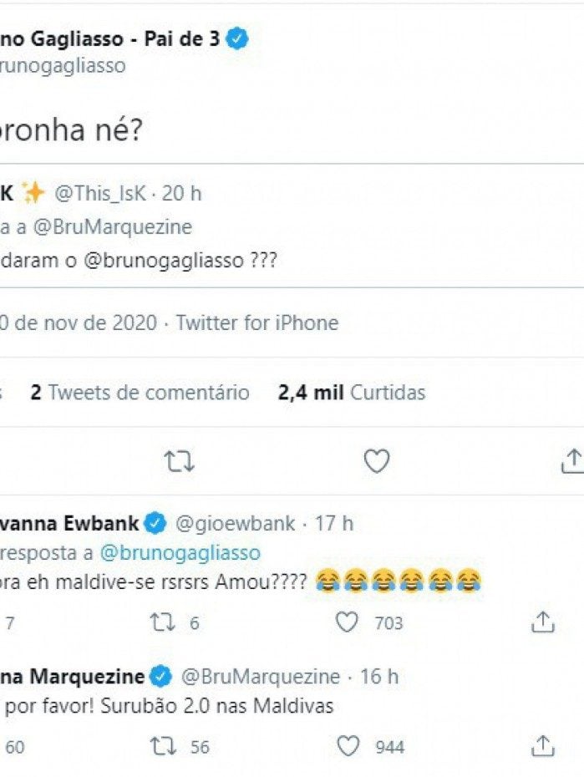Viewport: 584px width, 777px height.
Task: Click Bruno Gagliasso's verified badge
Action: [x=238, y=38]
